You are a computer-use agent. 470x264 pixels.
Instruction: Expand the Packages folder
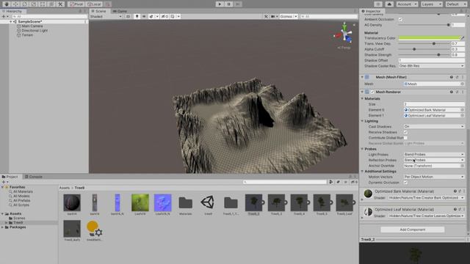point(3,227)
